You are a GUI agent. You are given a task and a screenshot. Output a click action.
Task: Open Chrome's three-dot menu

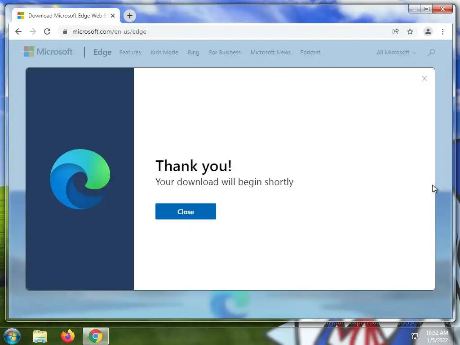[442, 31]
